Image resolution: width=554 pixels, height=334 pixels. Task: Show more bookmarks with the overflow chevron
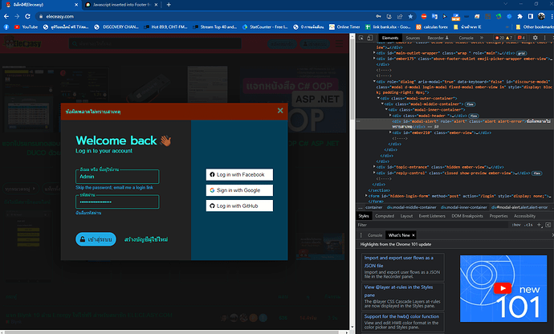506,26
